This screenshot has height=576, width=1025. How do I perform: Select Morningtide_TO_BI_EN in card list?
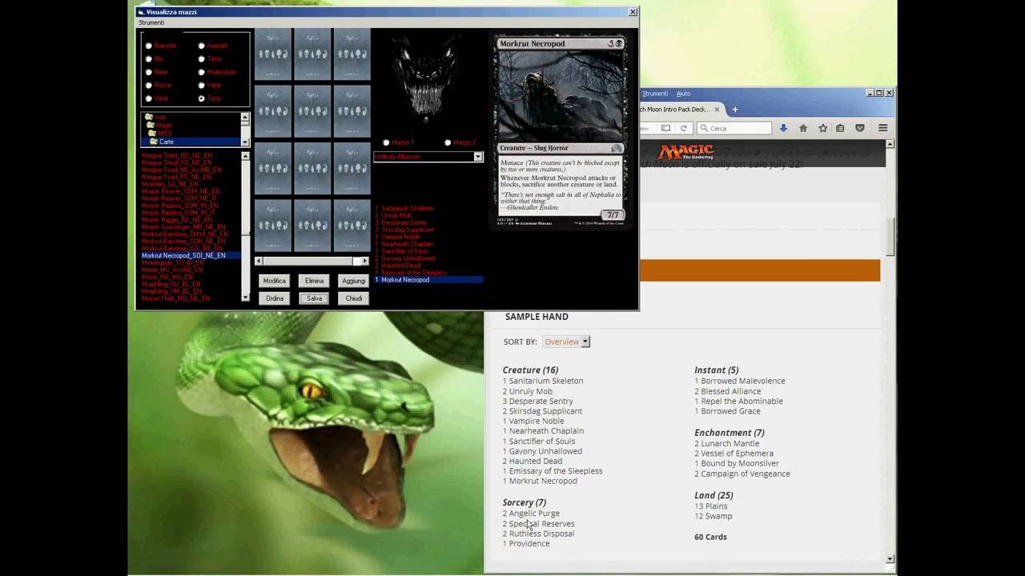(172, 262)
